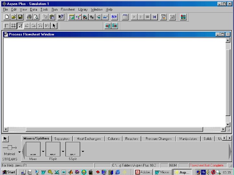Select the arrow pointer in drawing toolbar
234x175 pixels.
(54, 26)
